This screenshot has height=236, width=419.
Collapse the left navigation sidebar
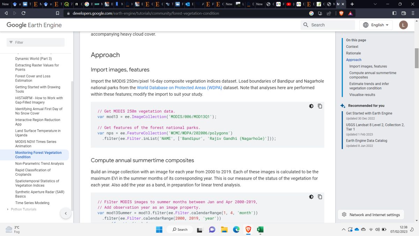(66, 213)
